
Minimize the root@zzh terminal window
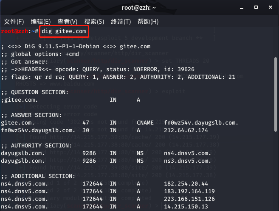tap(242, 8)
